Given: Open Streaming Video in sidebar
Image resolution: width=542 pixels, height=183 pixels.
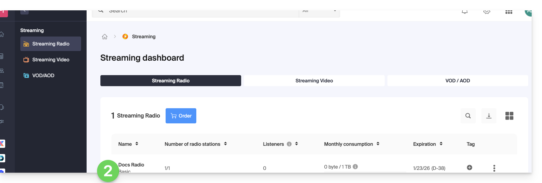Looking at the screenshot, I should click(x=51, y=60).
